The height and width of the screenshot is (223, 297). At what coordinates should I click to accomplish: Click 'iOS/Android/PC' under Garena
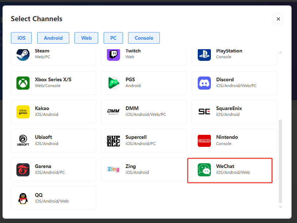click(50, 172)
